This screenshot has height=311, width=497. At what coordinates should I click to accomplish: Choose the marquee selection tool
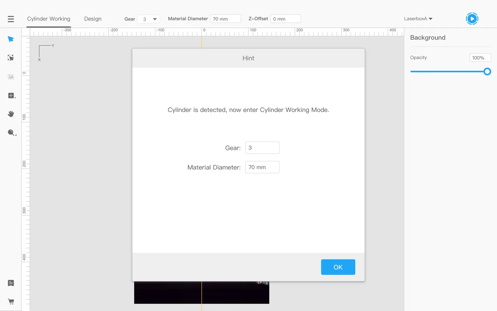pos(11,58)
